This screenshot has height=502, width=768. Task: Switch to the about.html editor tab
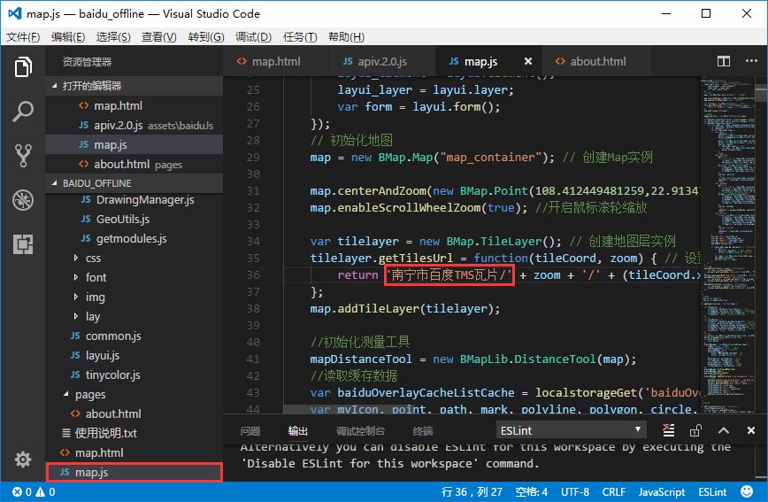coord(597,62)
